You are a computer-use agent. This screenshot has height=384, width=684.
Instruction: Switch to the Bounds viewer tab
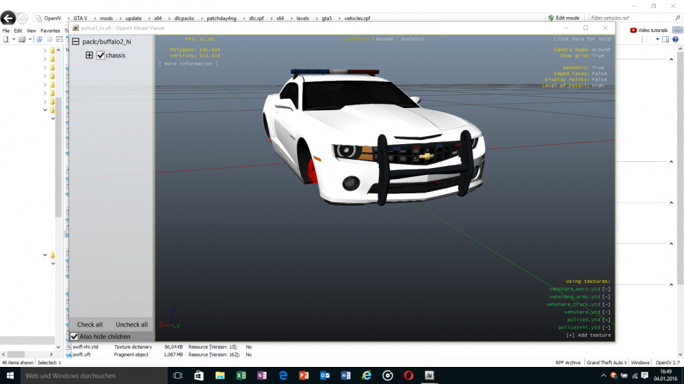tap(384, 39)
